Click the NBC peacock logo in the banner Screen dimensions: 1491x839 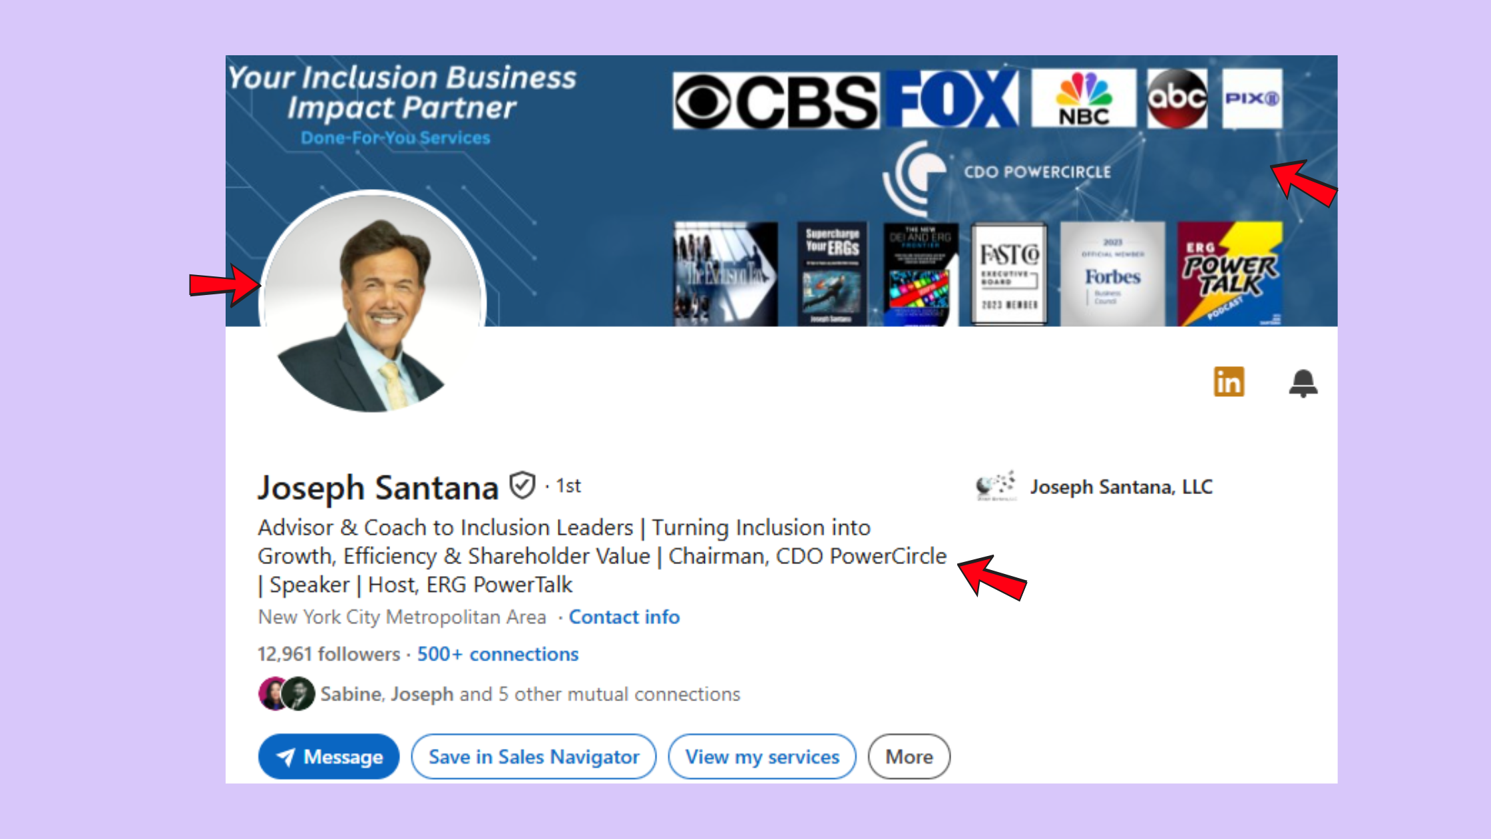click(1084, 98)
